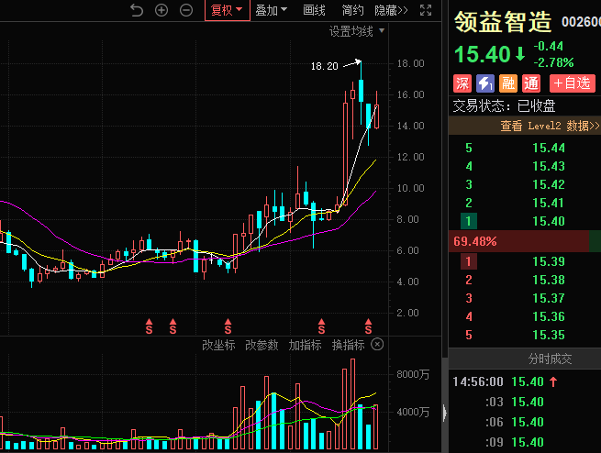Click the 融 margin trading badge
Screen dimensions: 601x453
[x=508, y=83]
